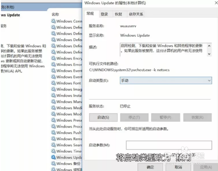Click the gear icon beside Windows Searc service
Image resolution: width=218 pixels, height=171 pixels.
pyautogui.click(x=54, y=145)
